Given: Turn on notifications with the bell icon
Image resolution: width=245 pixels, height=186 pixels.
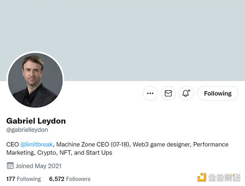Looking at the screenshot, I should coord(186,93).
